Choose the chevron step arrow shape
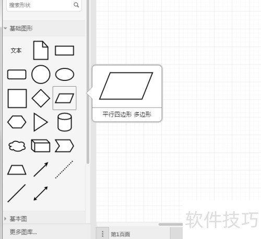The image size is (261, 239). tap(64, 146)
